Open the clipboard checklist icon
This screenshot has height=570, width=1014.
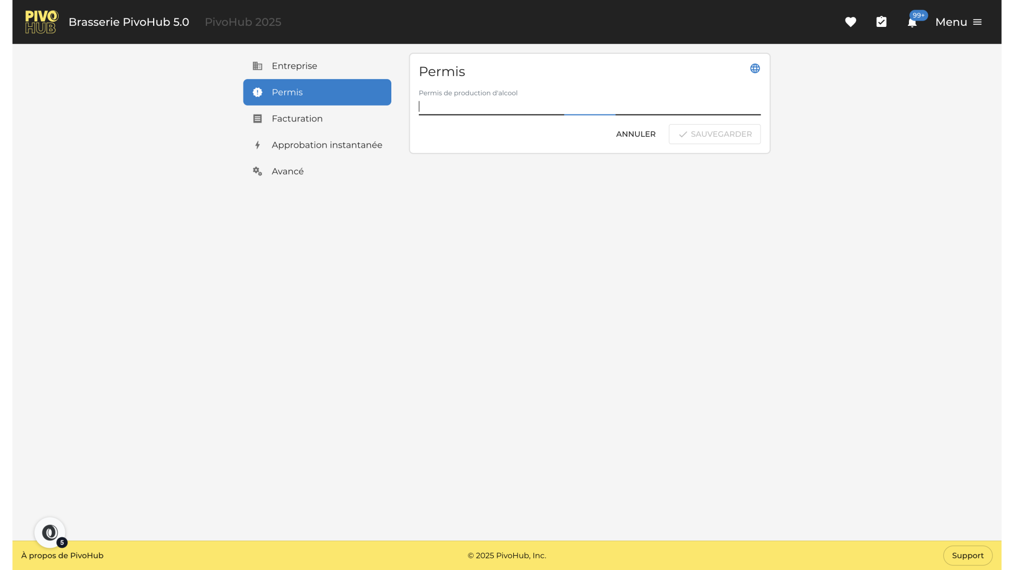(881, 22)
